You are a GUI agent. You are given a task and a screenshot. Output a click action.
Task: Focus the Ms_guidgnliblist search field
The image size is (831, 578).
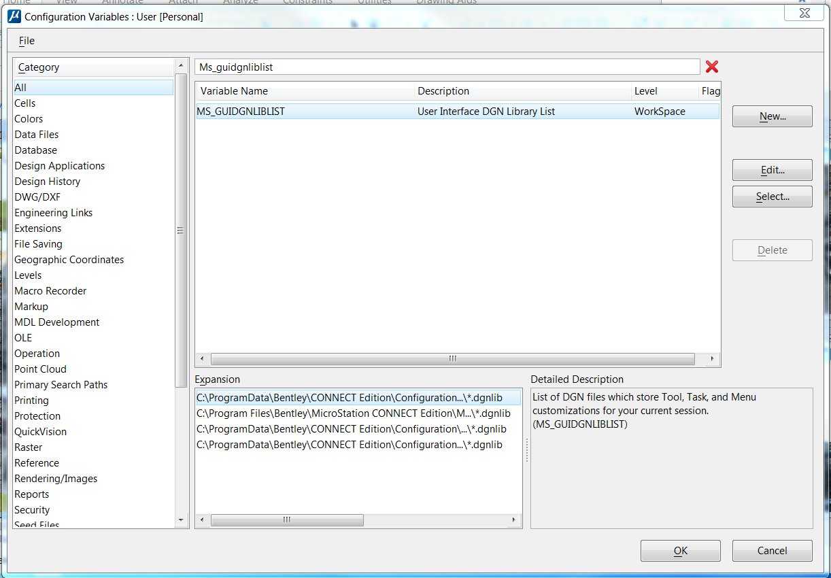(x=447, y=67)
